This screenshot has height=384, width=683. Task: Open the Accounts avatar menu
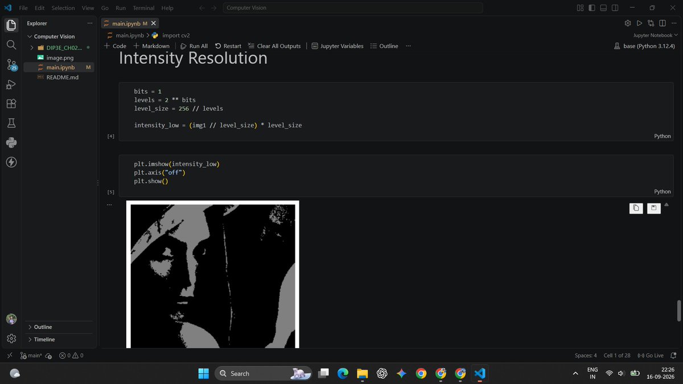tap(11, 319)
